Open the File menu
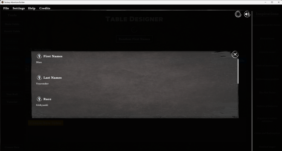 tap(6, 8)
